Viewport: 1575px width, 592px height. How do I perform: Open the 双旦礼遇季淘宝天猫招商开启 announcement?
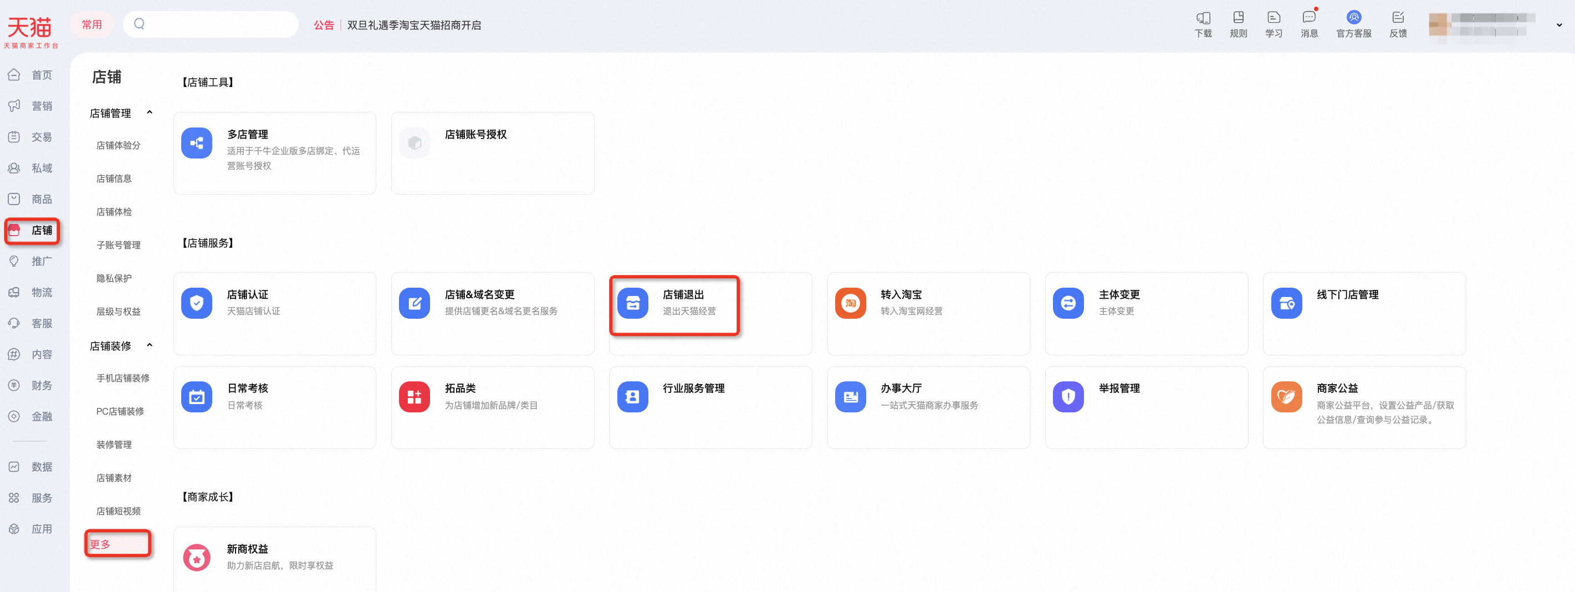(x=414, y=25)
